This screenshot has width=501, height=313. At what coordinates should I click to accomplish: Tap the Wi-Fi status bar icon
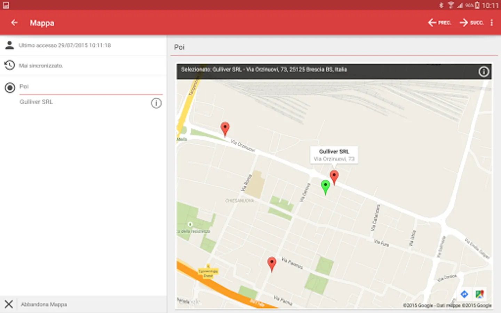[x=451, y=5]
